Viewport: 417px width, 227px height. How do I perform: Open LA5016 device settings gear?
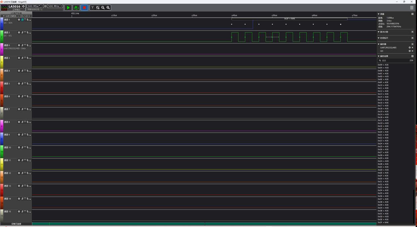[23, 6]
